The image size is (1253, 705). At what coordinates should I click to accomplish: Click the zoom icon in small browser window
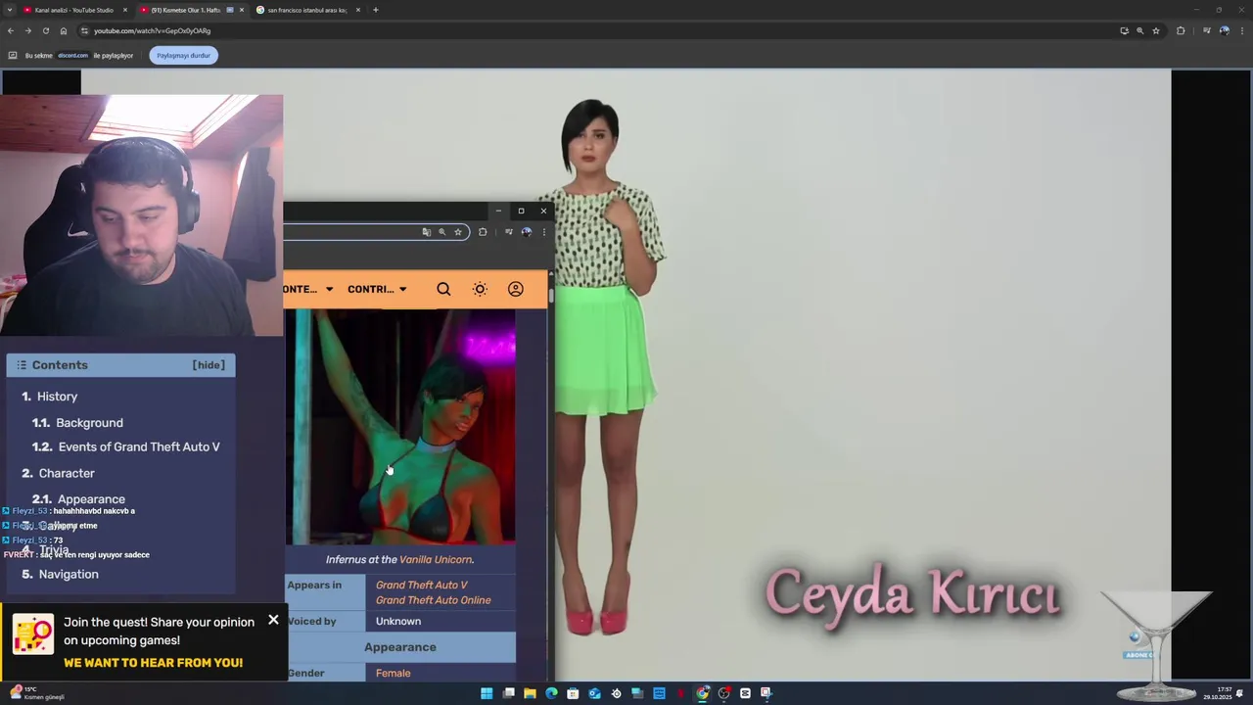point(441,232)
